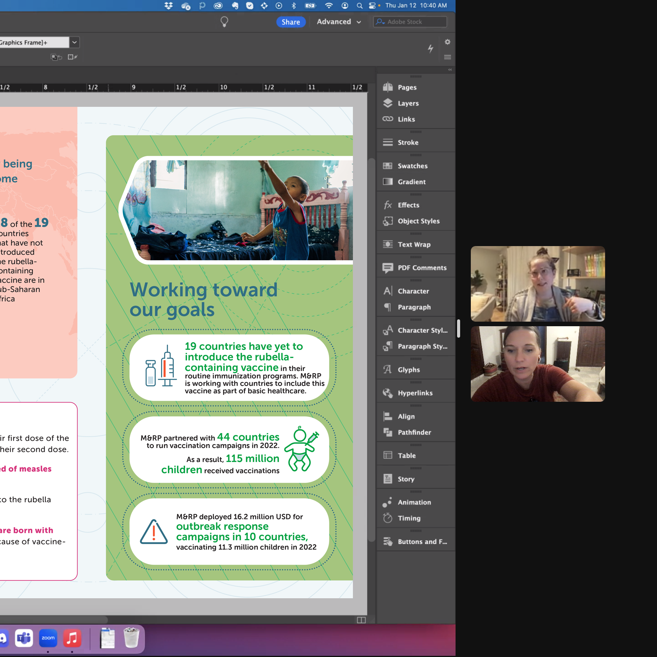This screenshot has height=657, width=657.
Task: Open Wi-Fi menu in menu bar
Action: [x=328, y=5]
